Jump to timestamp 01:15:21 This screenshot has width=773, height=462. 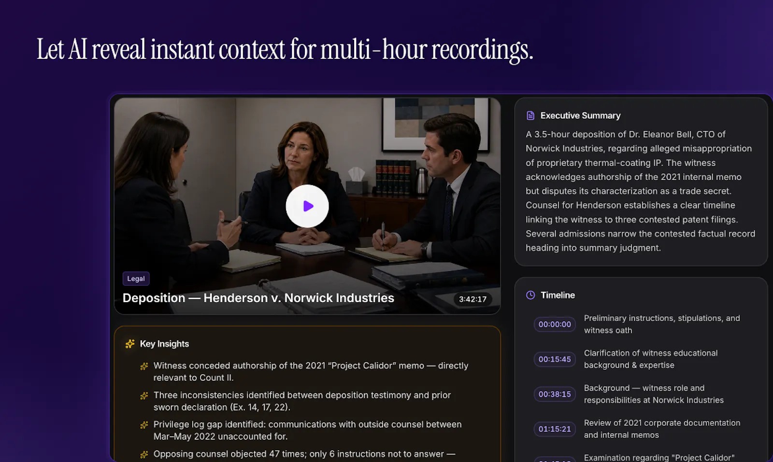(x=555, y=429)
